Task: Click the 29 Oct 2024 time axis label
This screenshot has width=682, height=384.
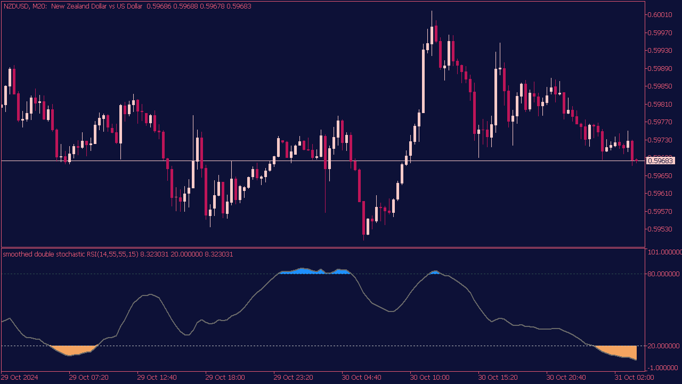Action: [20, 377]
